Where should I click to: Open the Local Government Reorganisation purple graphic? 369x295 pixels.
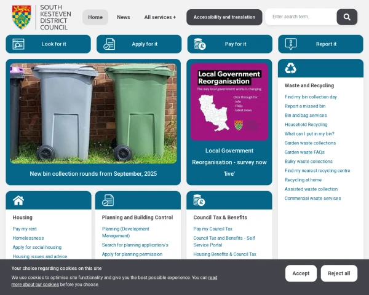tap(229, 102)
